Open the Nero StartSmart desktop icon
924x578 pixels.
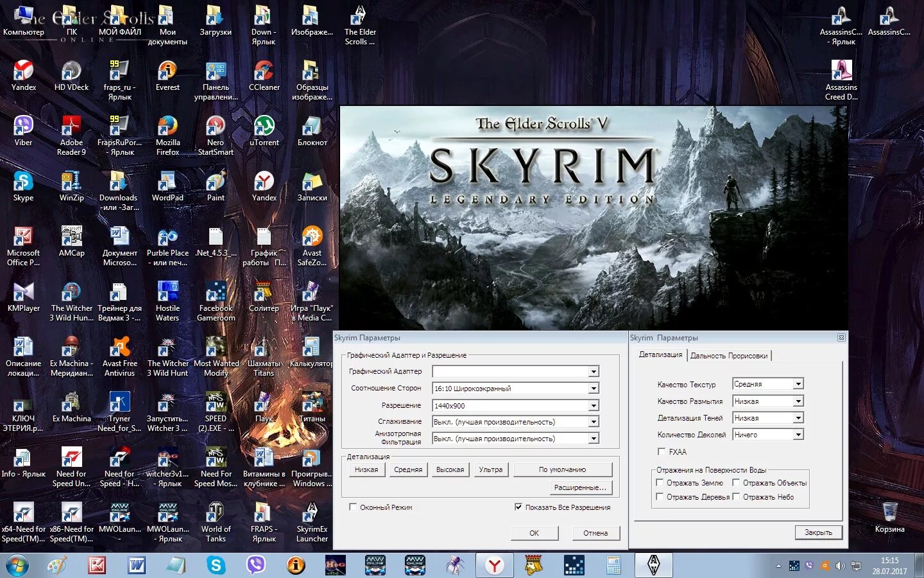(x=216, y=136)
